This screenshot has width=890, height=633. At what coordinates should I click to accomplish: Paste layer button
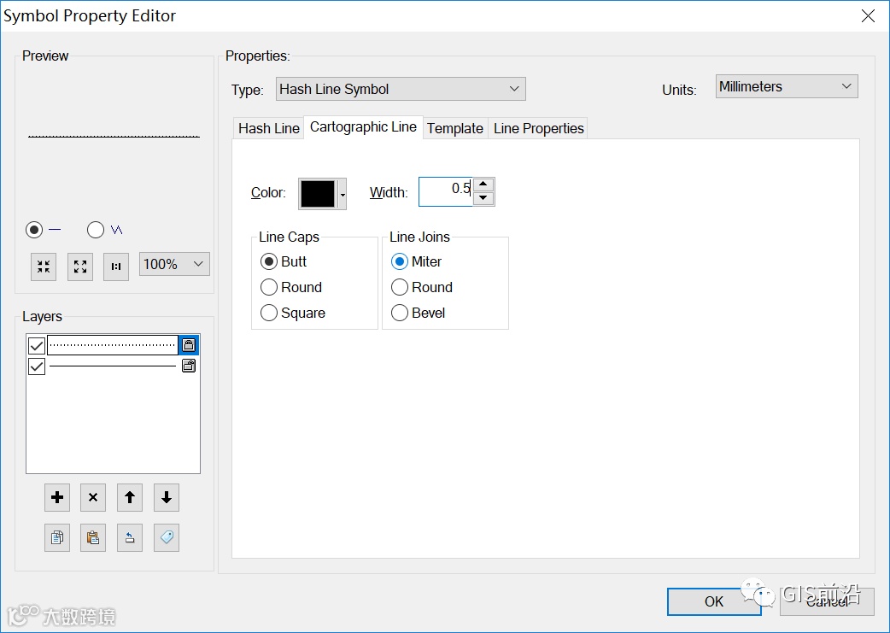click(x=93, y=537)
